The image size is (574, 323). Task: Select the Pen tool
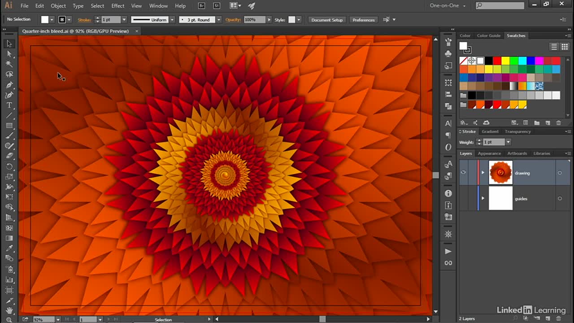9,85
